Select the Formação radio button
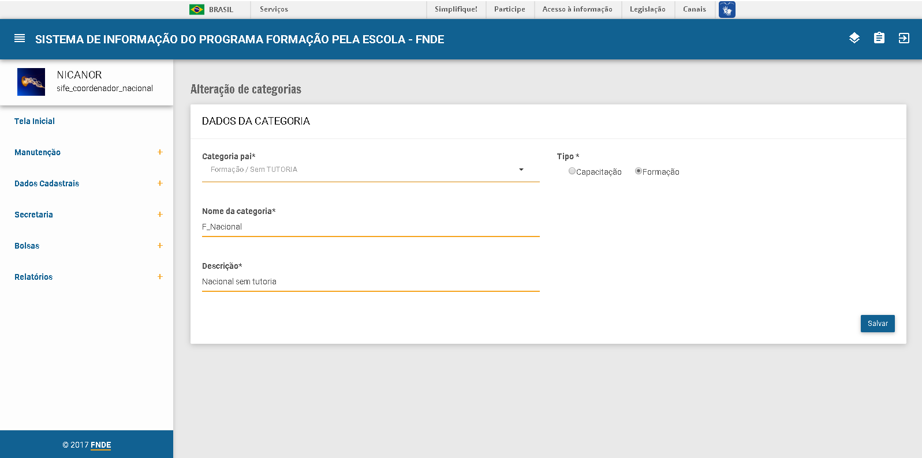 [639, 171]
